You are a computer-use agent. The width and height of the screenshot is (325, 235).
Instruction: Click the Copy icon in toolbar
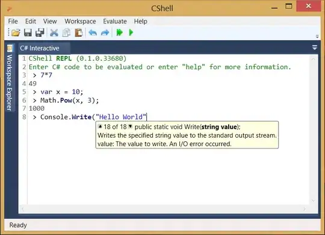tap(66, 32)
